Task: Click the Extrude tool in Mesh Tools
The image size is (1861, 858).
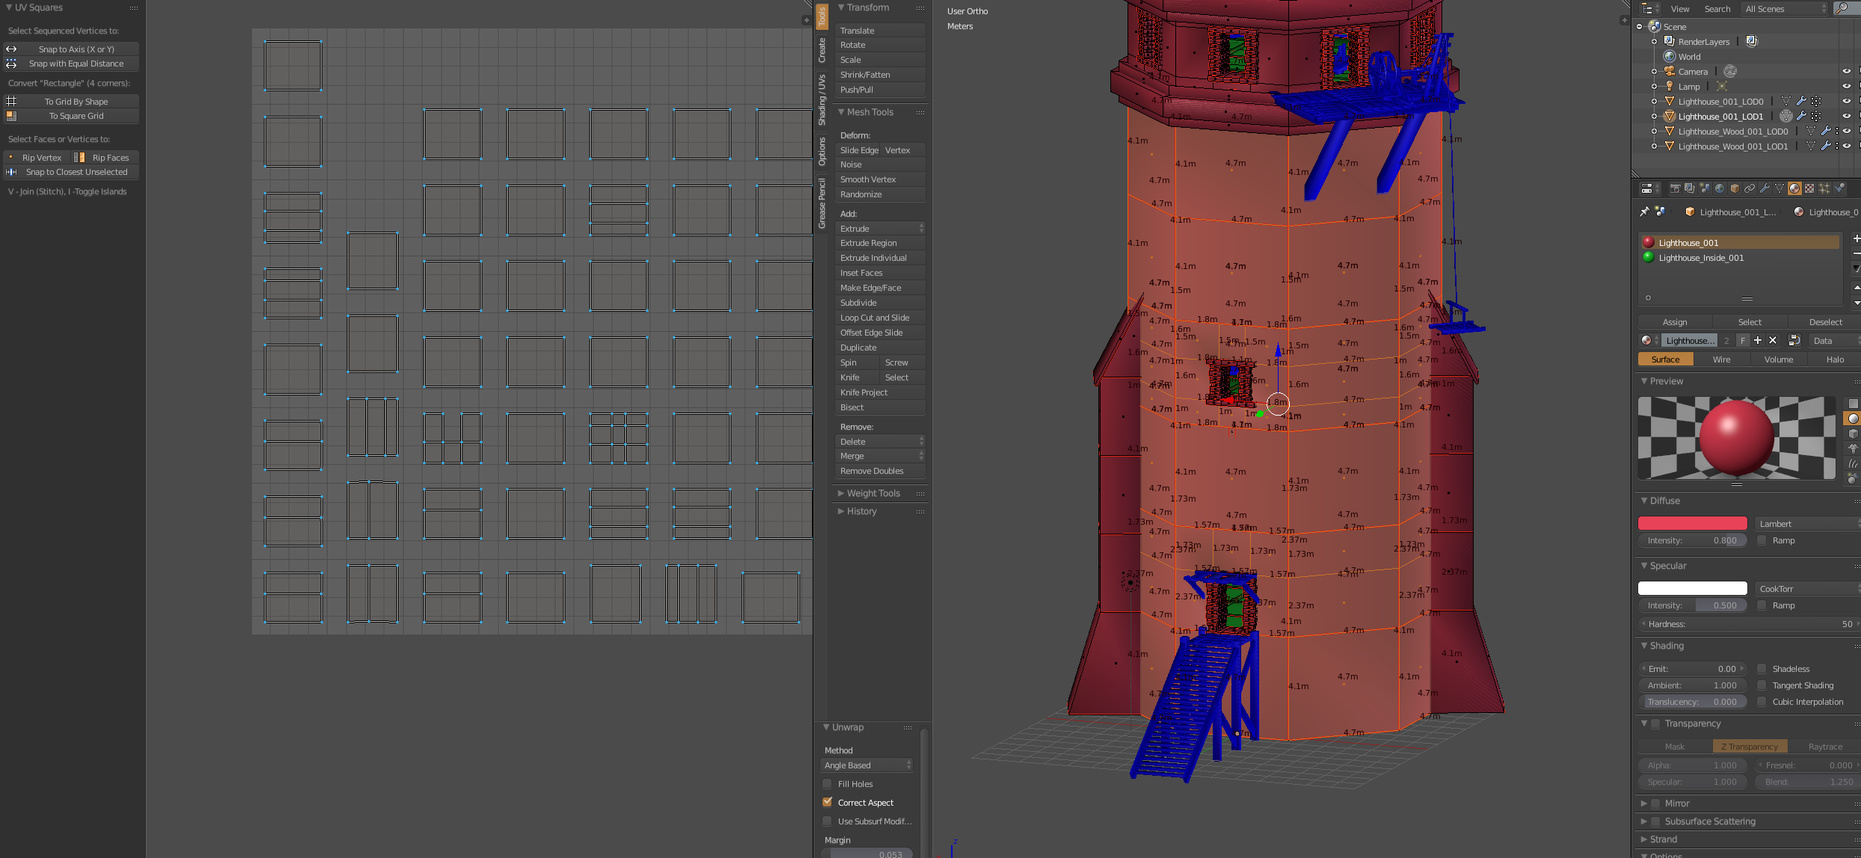Action: click(x=873, y=228)
